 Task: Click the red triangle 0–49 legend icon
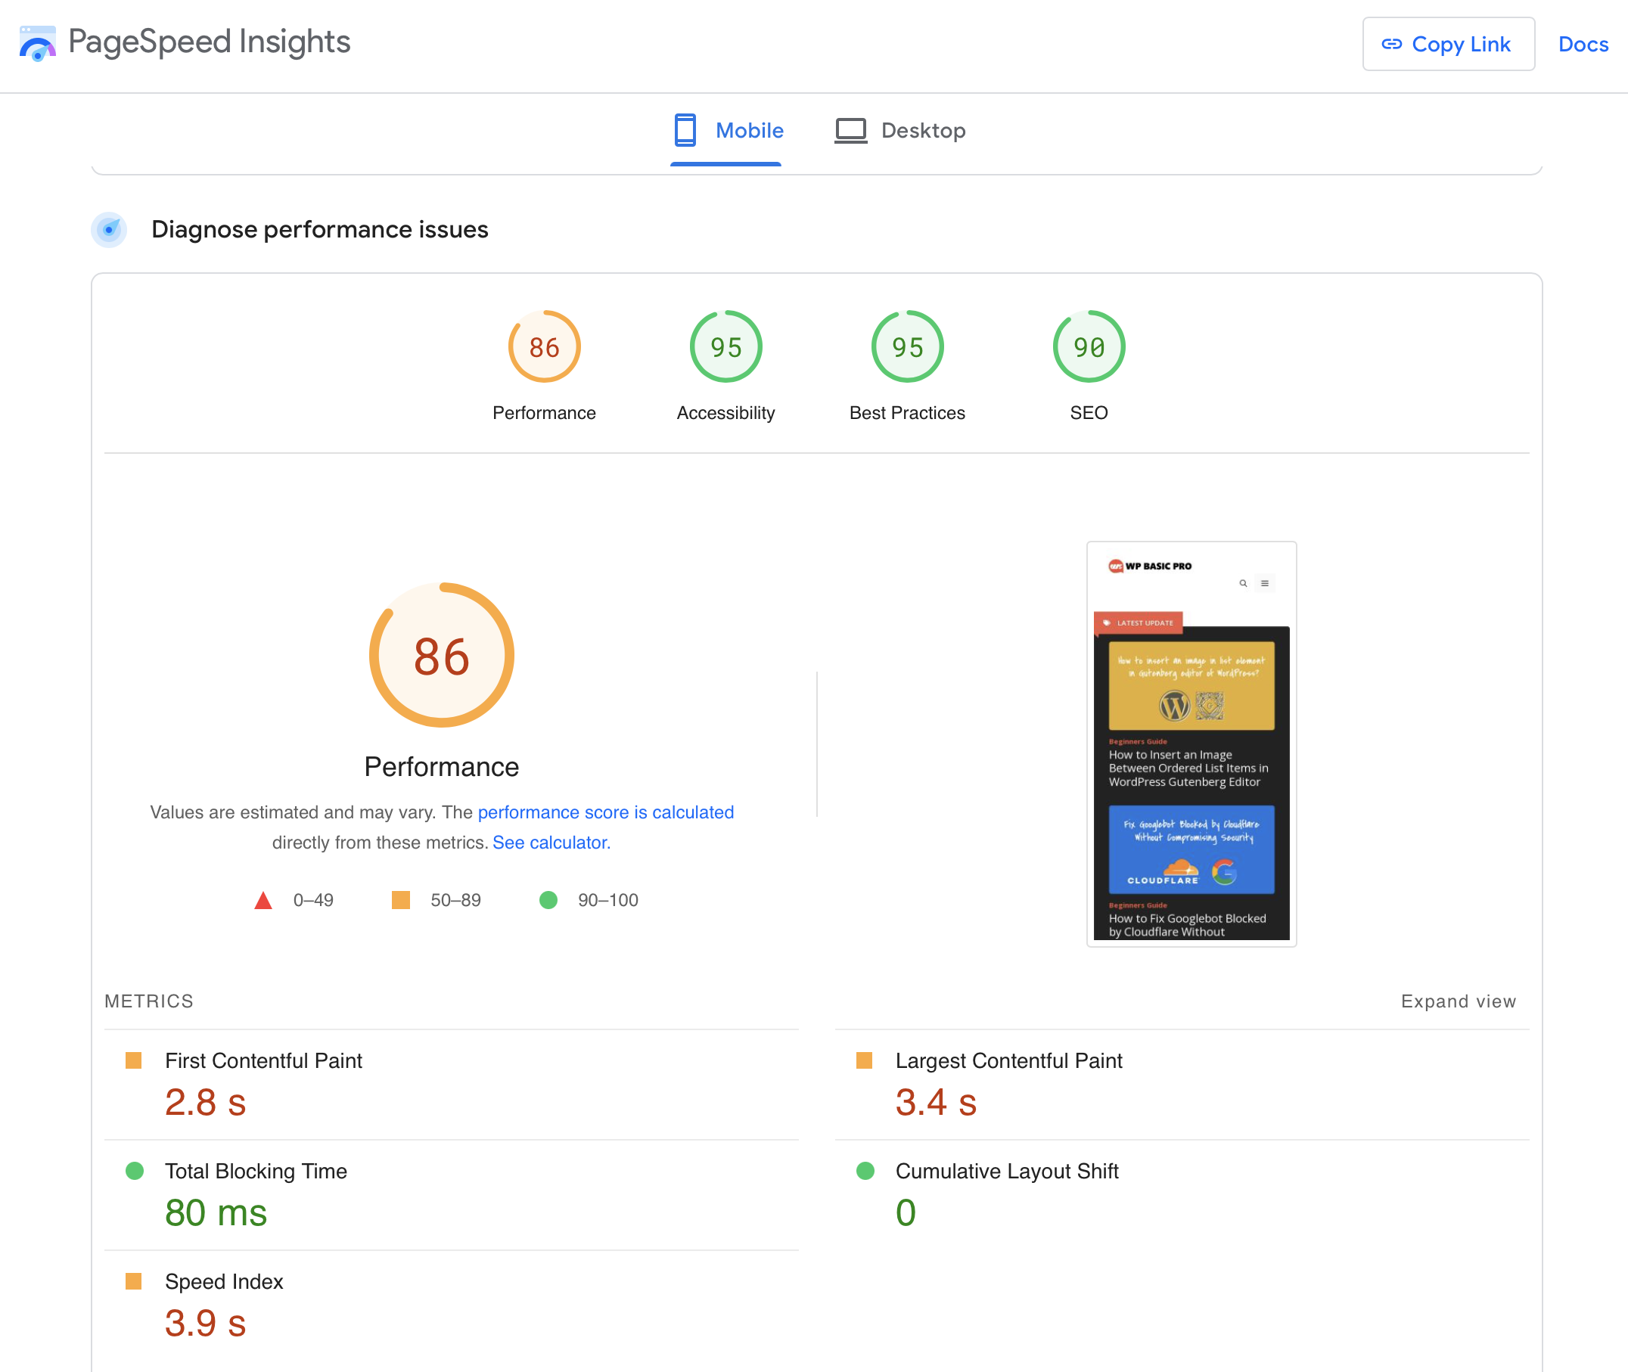[x=264, y=901]
